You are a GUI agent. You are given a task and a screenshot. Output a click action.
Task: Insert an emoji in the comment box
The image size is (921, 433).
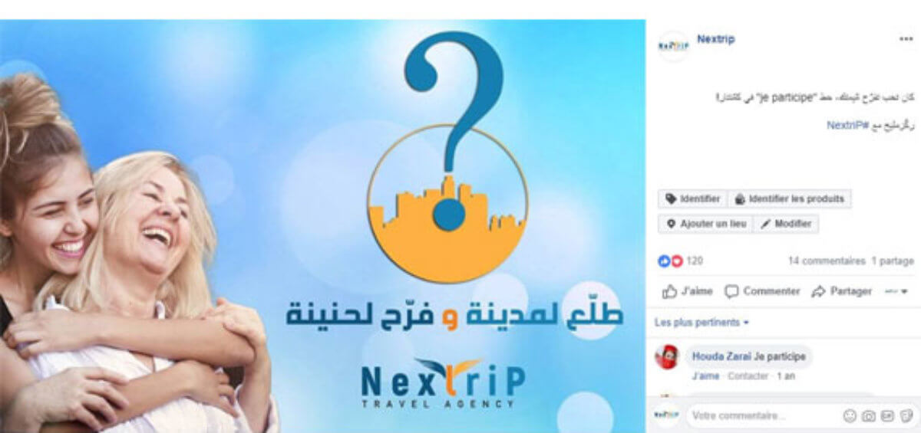(850, 416)
